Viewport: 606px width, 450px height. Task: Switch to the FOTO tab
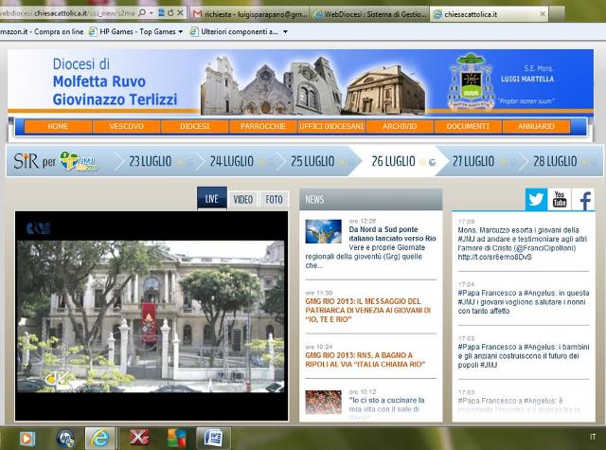point(274,199)
